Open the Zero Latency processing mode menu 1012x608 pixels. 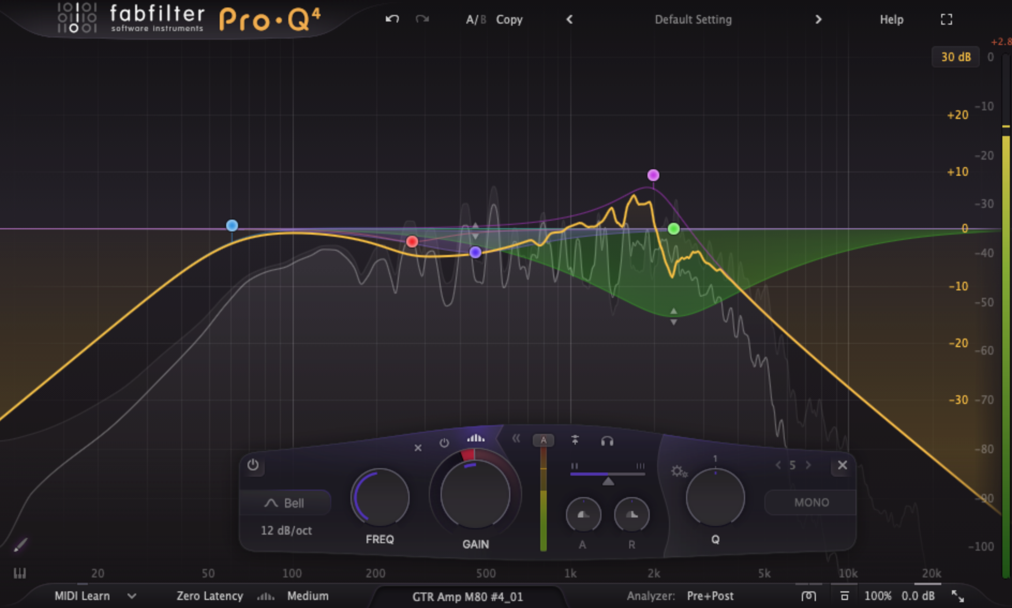(210, 596)
